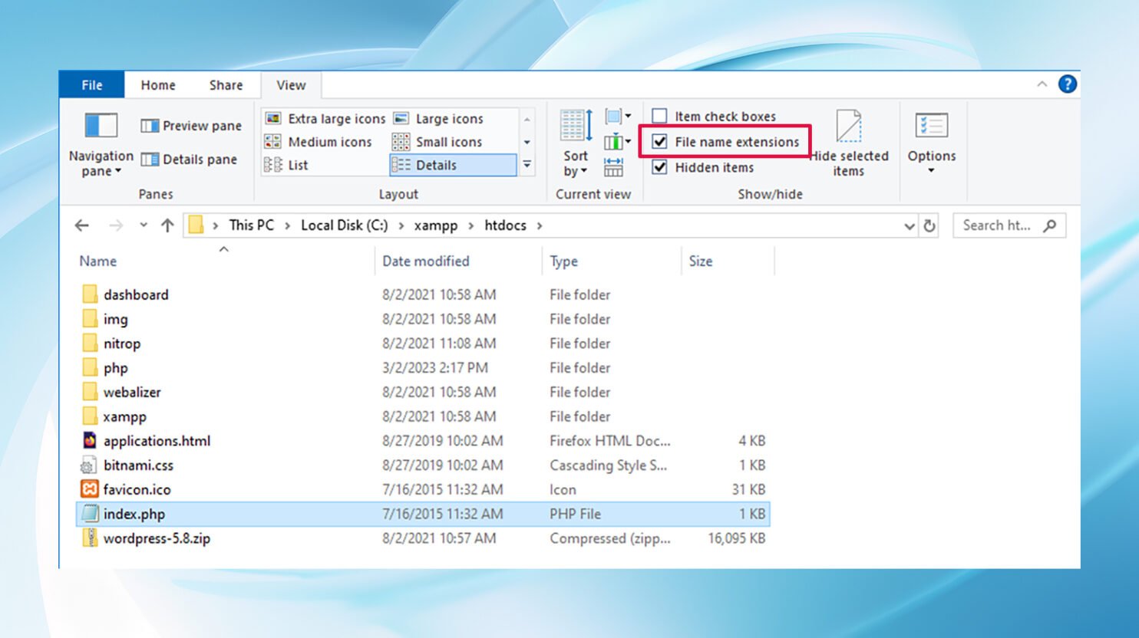1139x638 pixels.
Task: Toggle the Preview pane button
Action: point(191,126)
